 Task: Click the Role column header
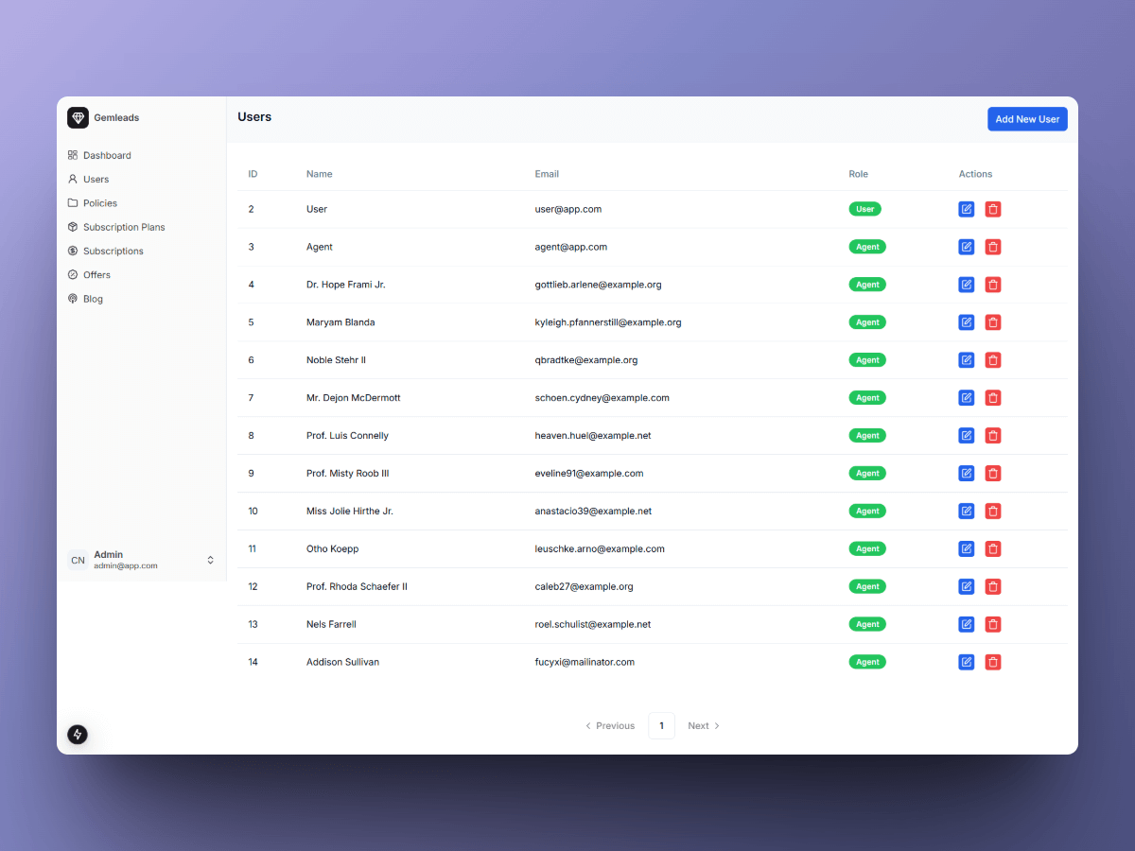pos(858,174)
